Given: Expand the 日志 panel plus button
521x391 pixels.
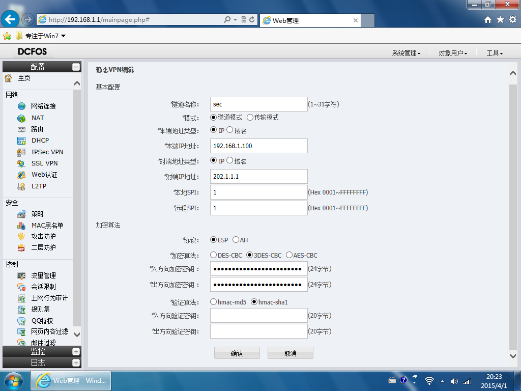Looking at the screenshot, I should [x=76, y=362].
